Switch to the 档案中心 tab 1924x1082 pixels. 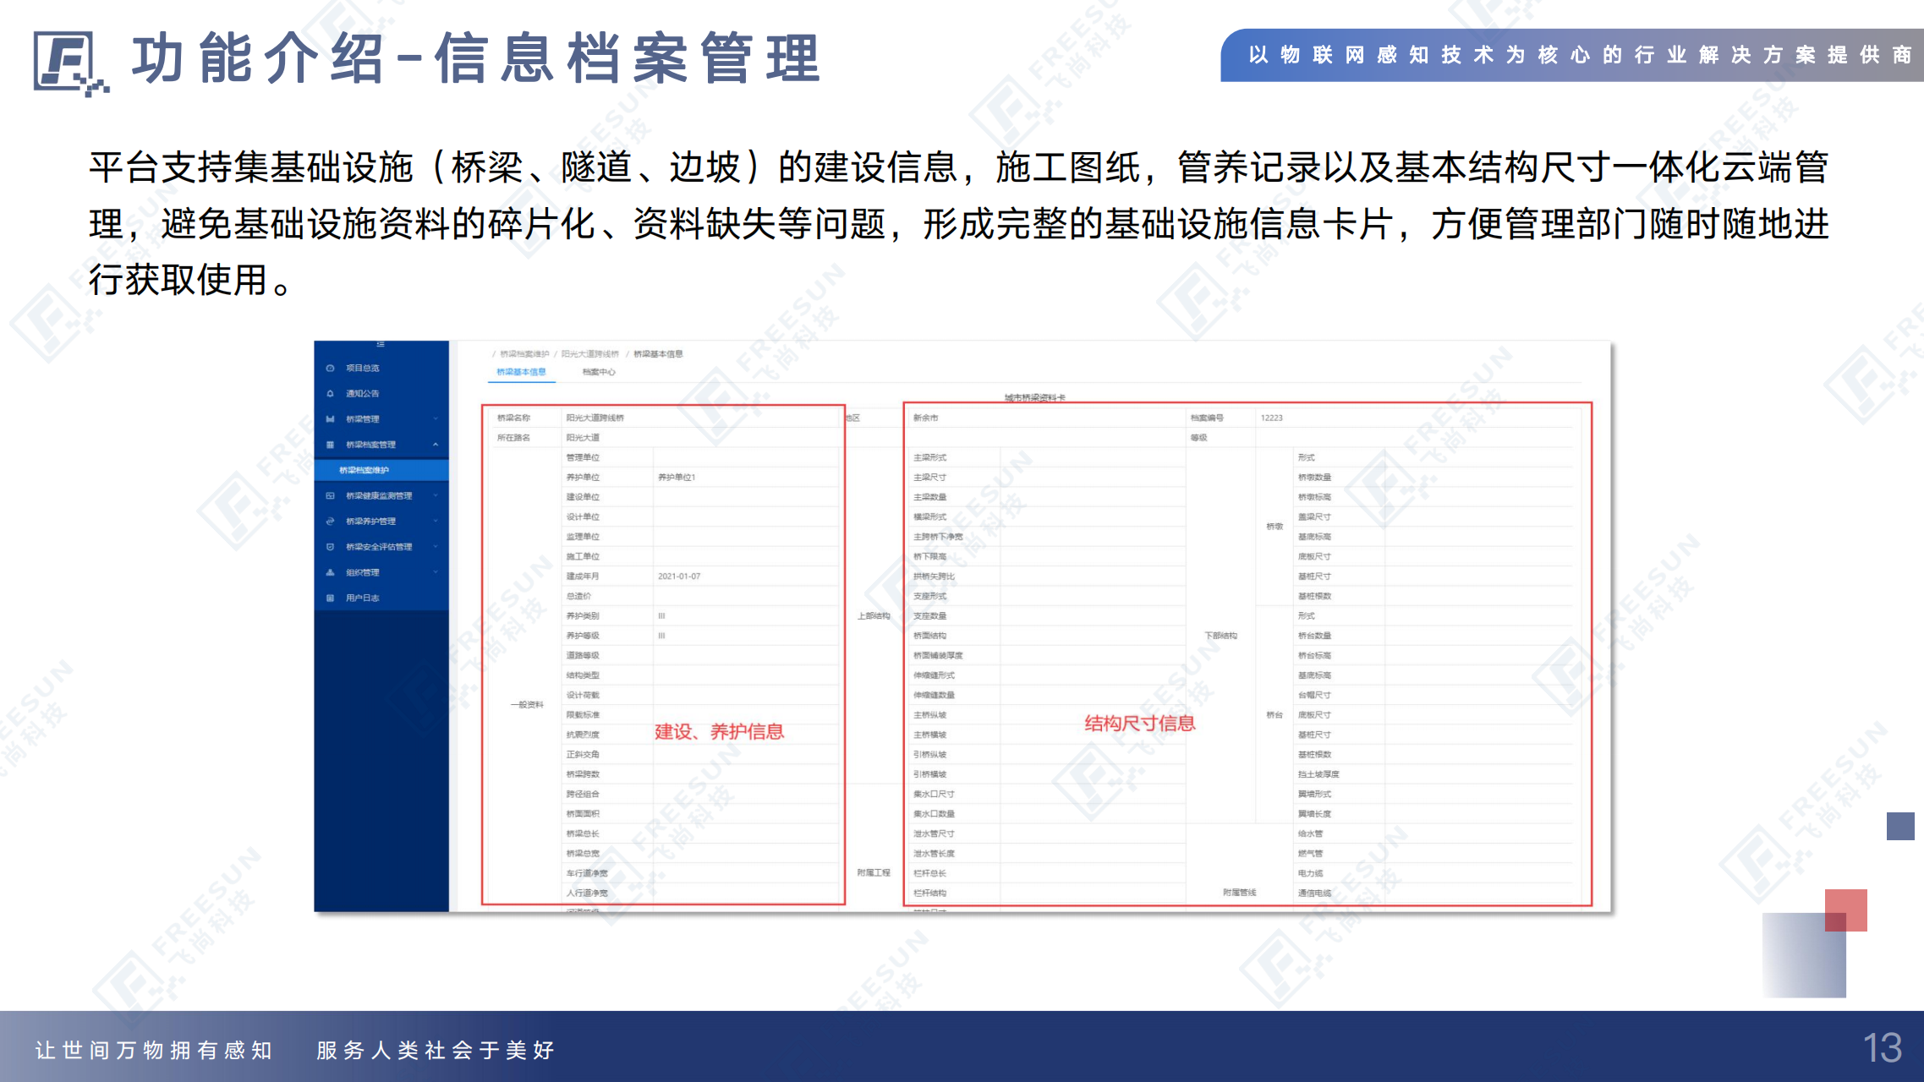[x=599, y=372]
